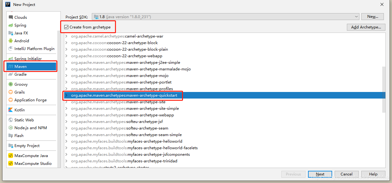This screenshot has height=183, width=392.
Task: Click the Kotlin icon
Action: [11, 110]
